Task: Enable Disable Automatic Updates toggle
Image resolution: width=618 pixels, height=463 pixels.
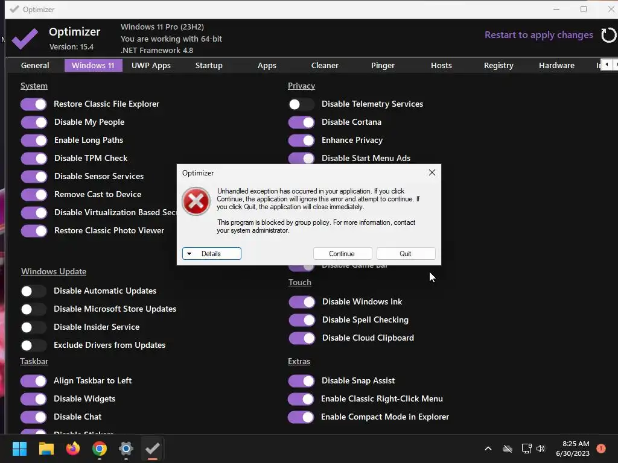Action: [34, 291]
